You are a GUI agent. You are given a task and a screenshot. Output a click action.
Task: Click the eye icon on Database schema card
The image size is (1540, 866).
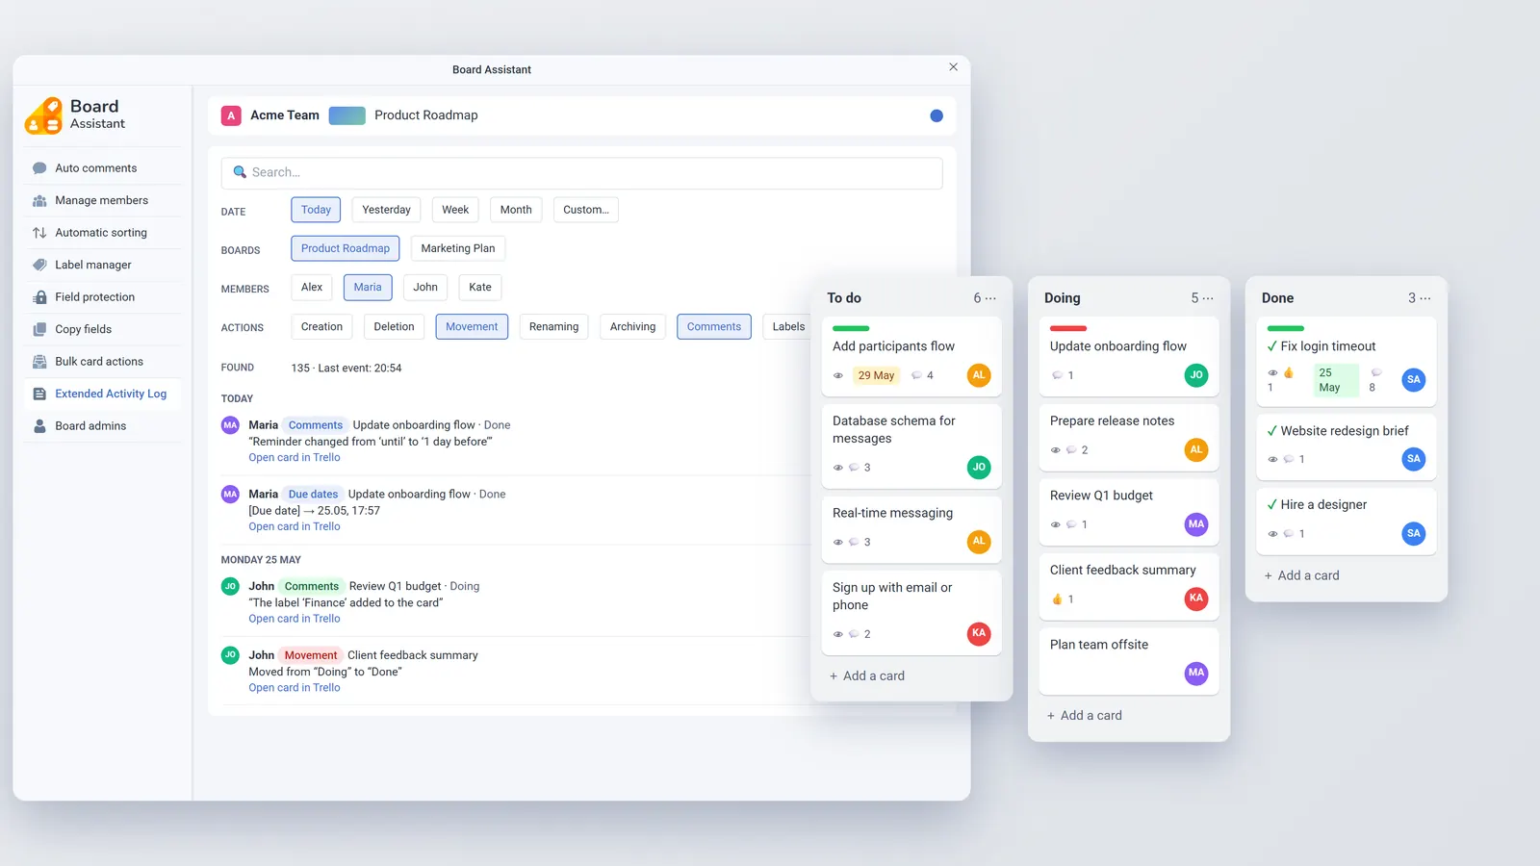838,468
